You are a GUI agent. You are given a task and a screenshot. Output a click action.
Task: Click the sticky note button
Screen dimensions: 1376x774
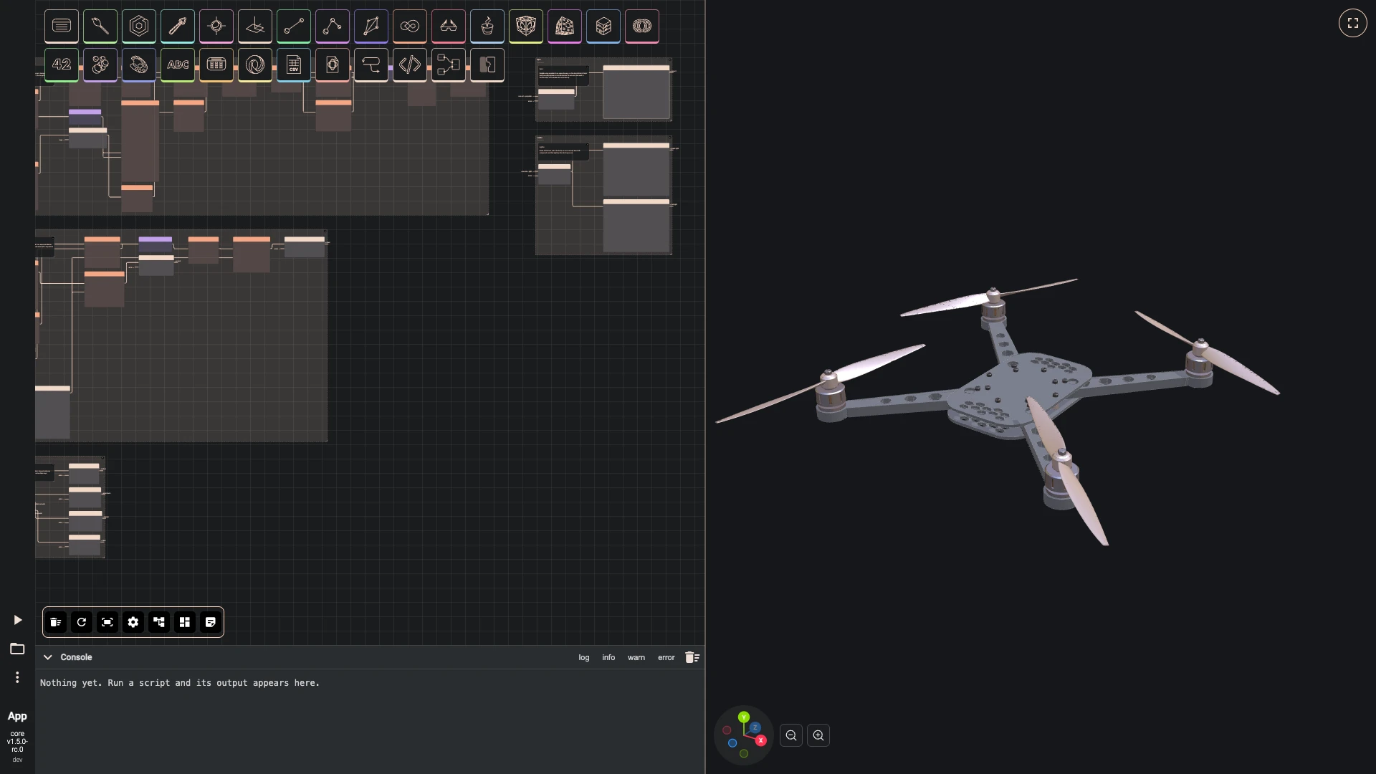pos(211,622)
